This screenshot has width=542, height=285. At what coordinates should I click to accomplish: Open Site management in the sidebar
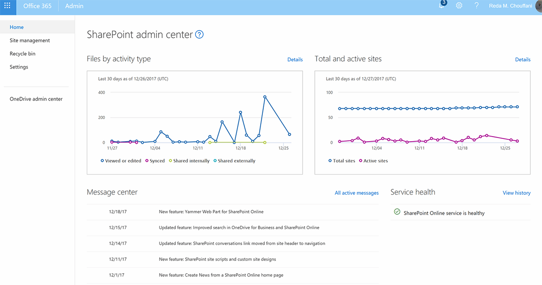pyautogui.click(x=29, y=40)
